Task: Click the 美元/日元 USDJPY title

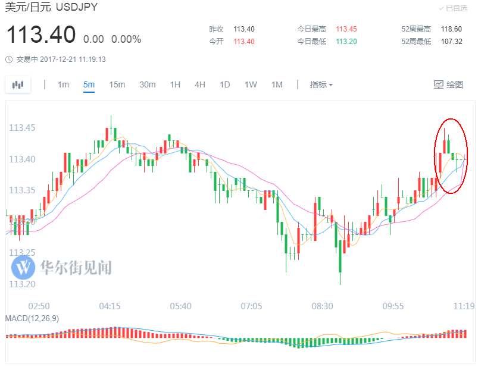Action: pos(51,7)
